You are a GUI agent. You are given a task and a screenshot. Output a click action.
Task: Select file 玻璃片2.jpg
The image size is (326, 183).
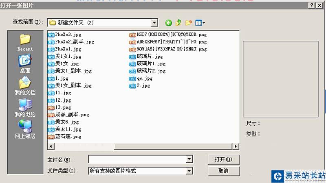148,71
